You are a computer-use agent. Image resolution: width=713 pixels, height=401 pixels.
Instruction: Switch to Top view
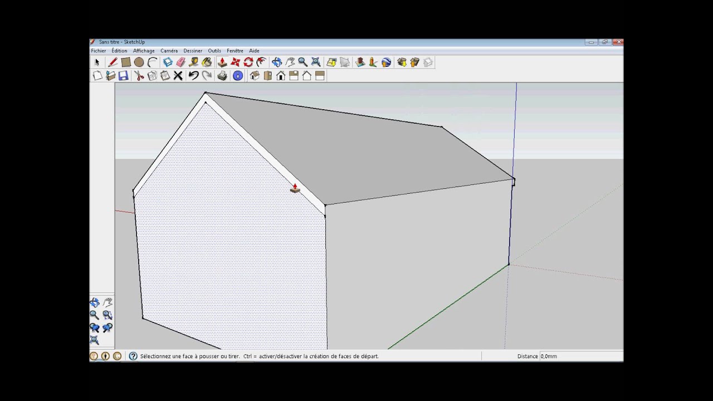tap(267, 76)
